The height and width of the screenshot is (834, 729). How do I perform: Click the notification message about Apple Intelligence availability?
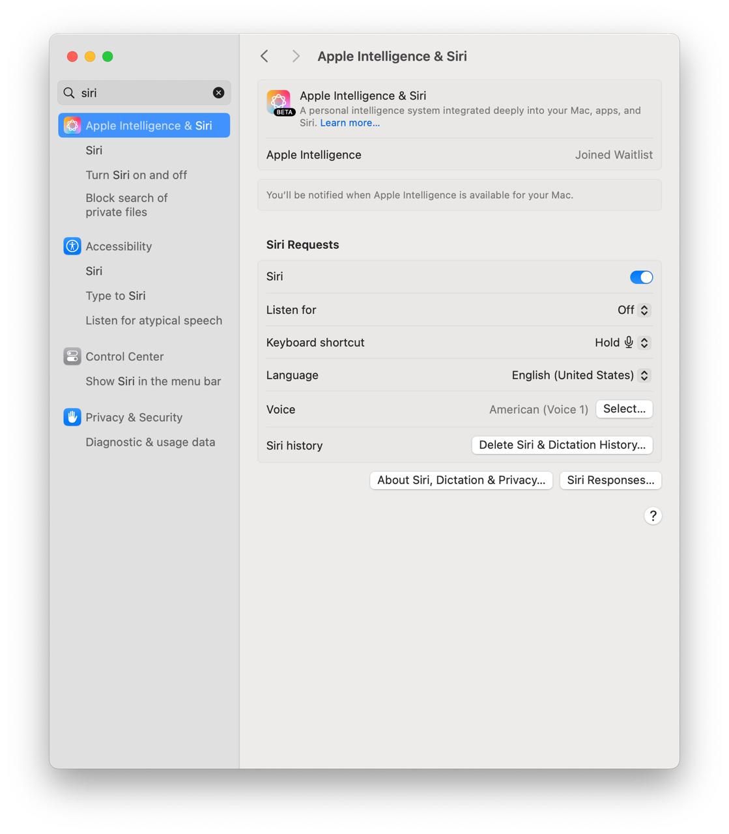click(x=420, y=195)
